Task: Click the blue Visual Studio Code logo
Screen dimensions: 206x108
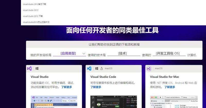Action: [89, 68]
